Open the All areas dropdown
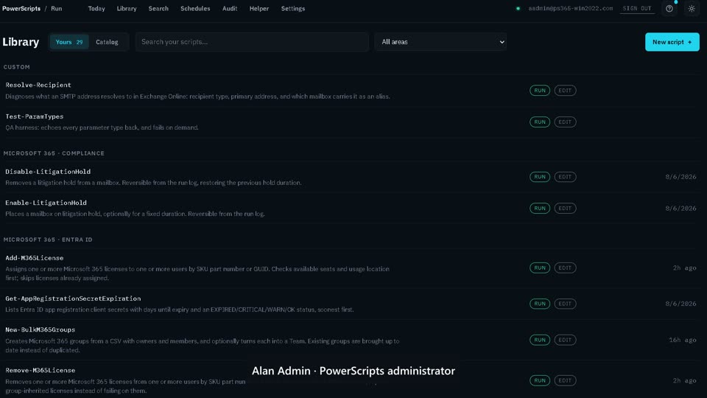 (x=440, y=42)
